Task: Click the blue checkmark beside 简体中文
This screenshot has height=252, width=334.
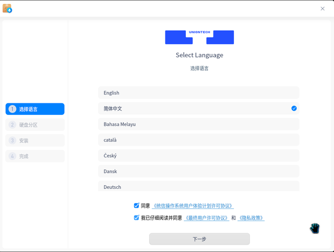Action: pos(294,109)
